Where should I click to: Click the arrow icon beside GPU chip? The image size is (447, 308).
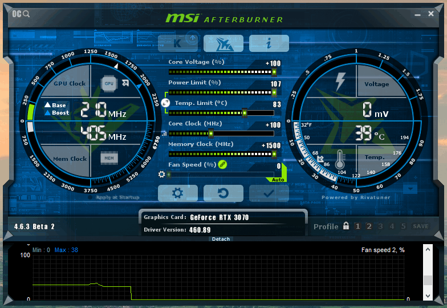[x=125, y=83]
